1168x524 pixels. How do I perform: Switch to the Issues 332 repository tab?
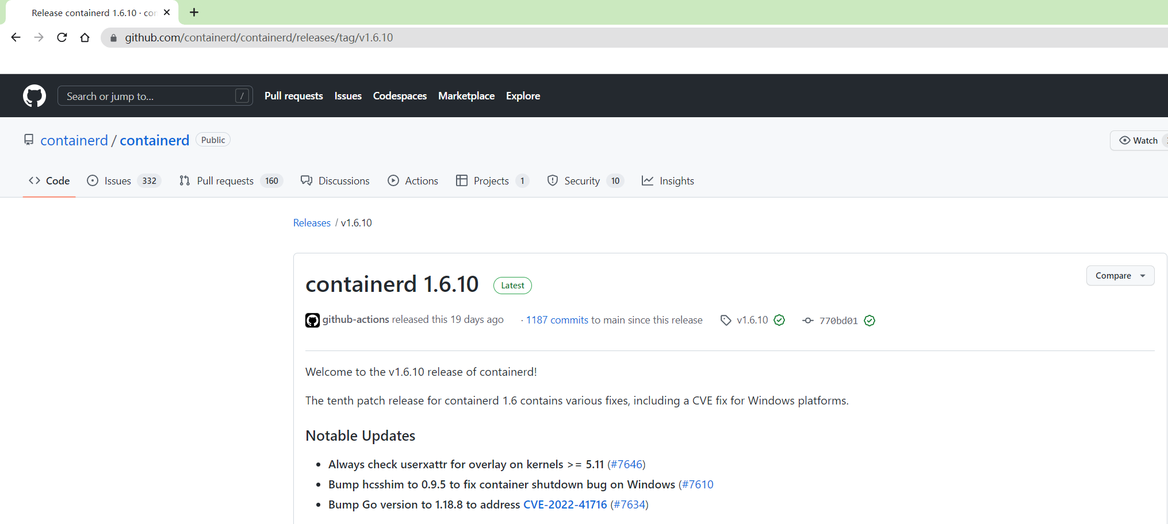(x=124, y=180)
